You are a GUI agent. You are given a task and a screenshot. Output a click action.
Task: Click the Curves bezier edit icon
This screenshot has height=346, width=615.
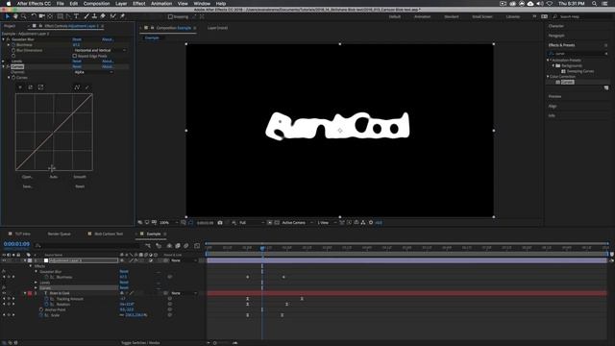click(77, 87)
